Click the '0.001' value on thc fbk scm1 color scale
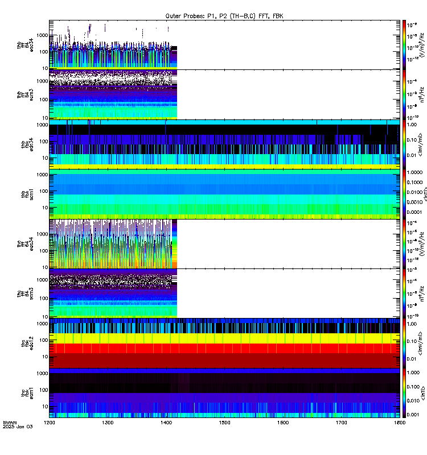This screenshot has height=455, width=427. point(413,415)
